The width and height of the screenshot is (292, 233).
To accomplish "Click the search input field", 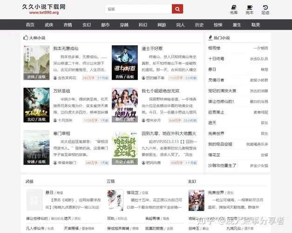I will pos(139,9).
